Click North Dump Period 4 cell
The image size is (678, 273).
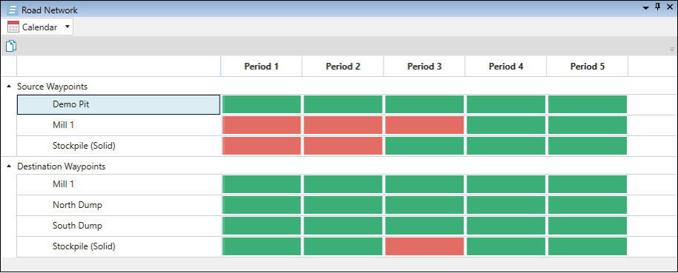(506, 205)
